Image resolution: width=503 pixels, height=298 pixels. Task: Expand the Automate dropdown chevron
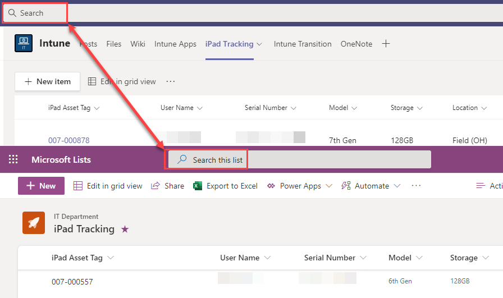pyautogui.click(x=397, y=186)
